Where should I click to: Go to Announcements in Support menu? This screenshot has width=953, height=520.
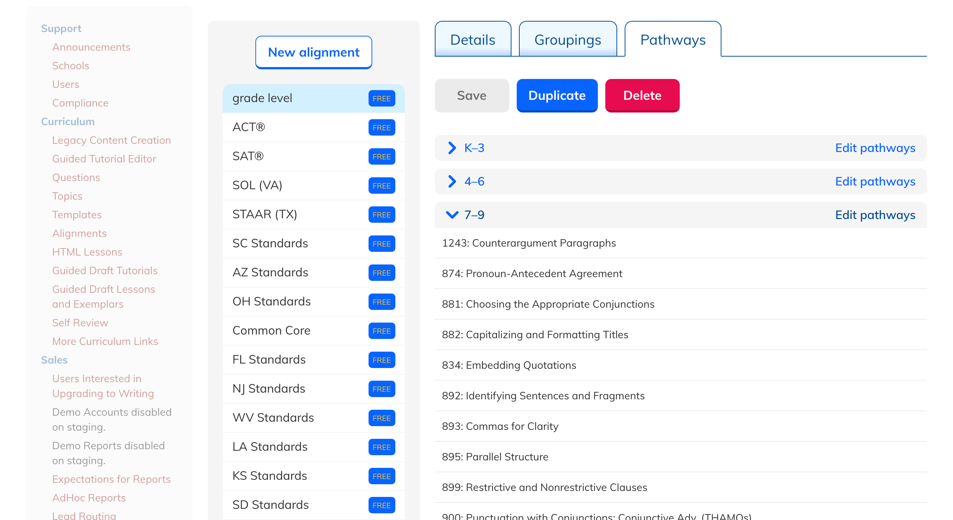[x=91, y=47]
